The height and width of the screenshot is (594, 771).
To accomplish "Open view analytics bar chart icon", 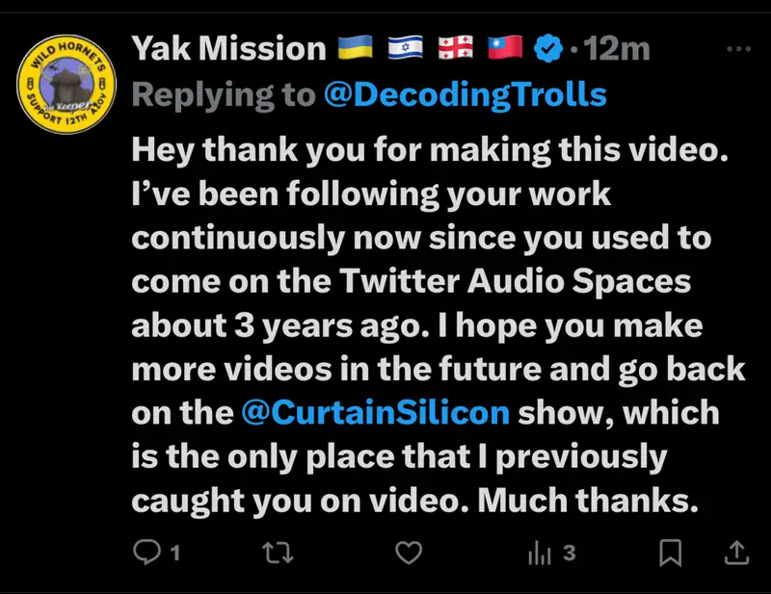I will [x=538, y=553].
